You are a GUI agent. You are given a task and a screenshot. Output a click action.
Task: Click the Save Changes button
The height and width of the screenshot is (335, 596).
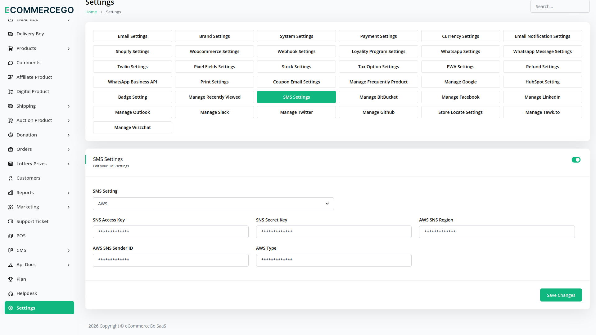pos(561,295)
